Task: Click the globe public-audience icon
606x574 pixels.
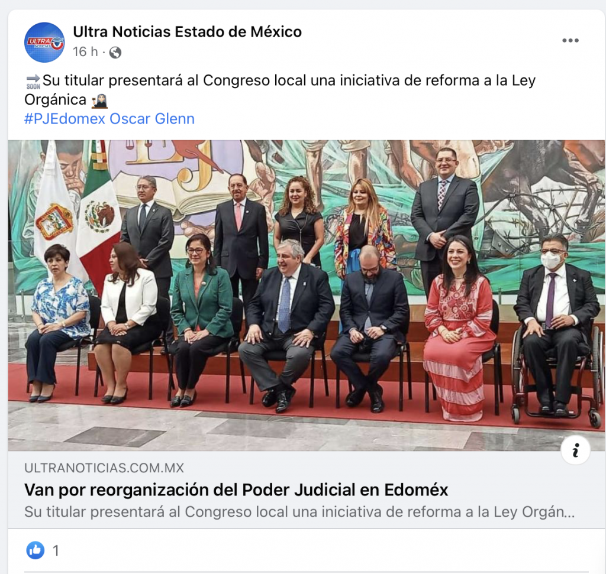Action: (x=115, y=52)
